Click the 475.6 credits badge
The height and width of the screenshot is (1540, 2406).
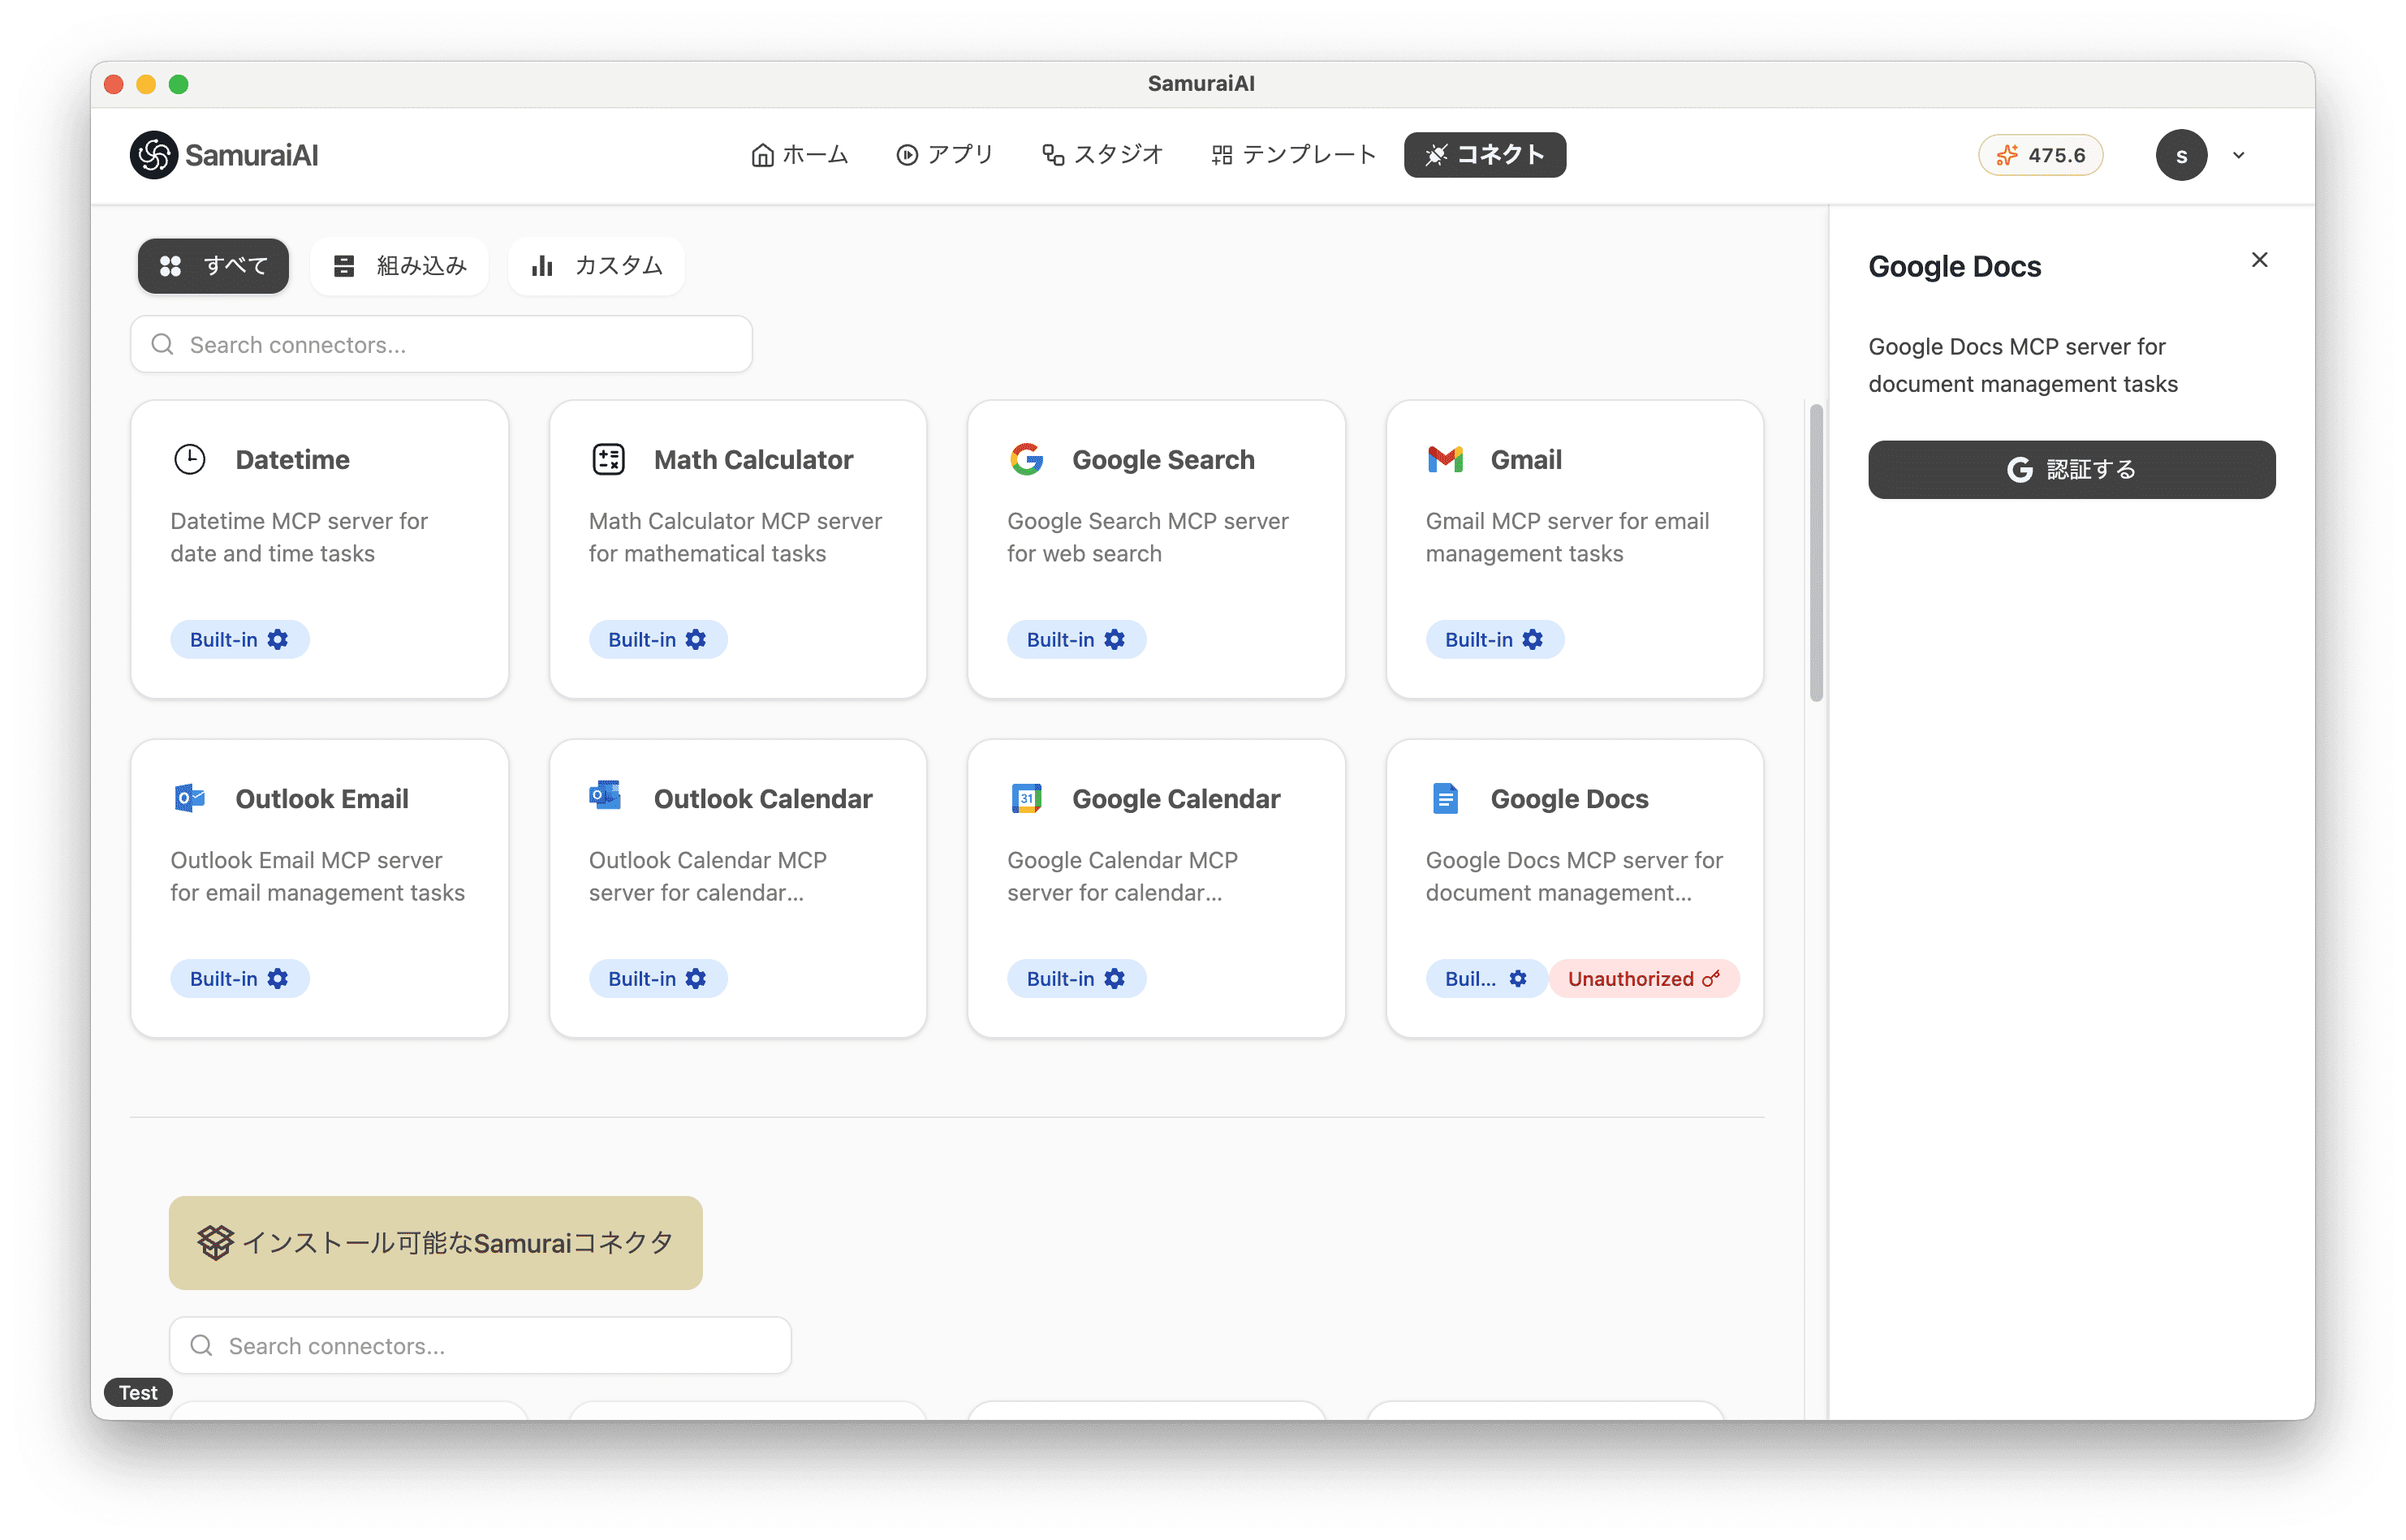2040,155
